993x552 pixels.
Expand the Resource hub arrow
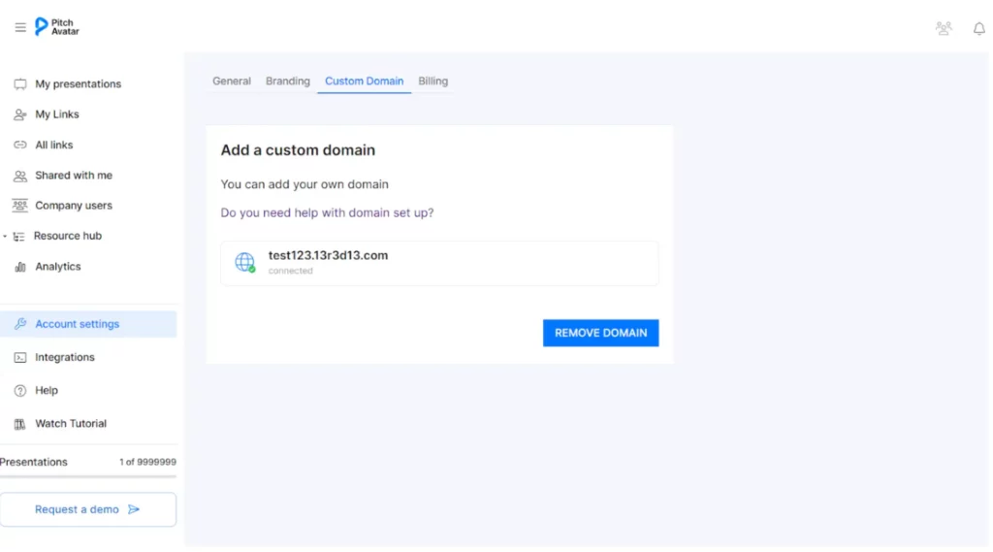coord(5,237)
